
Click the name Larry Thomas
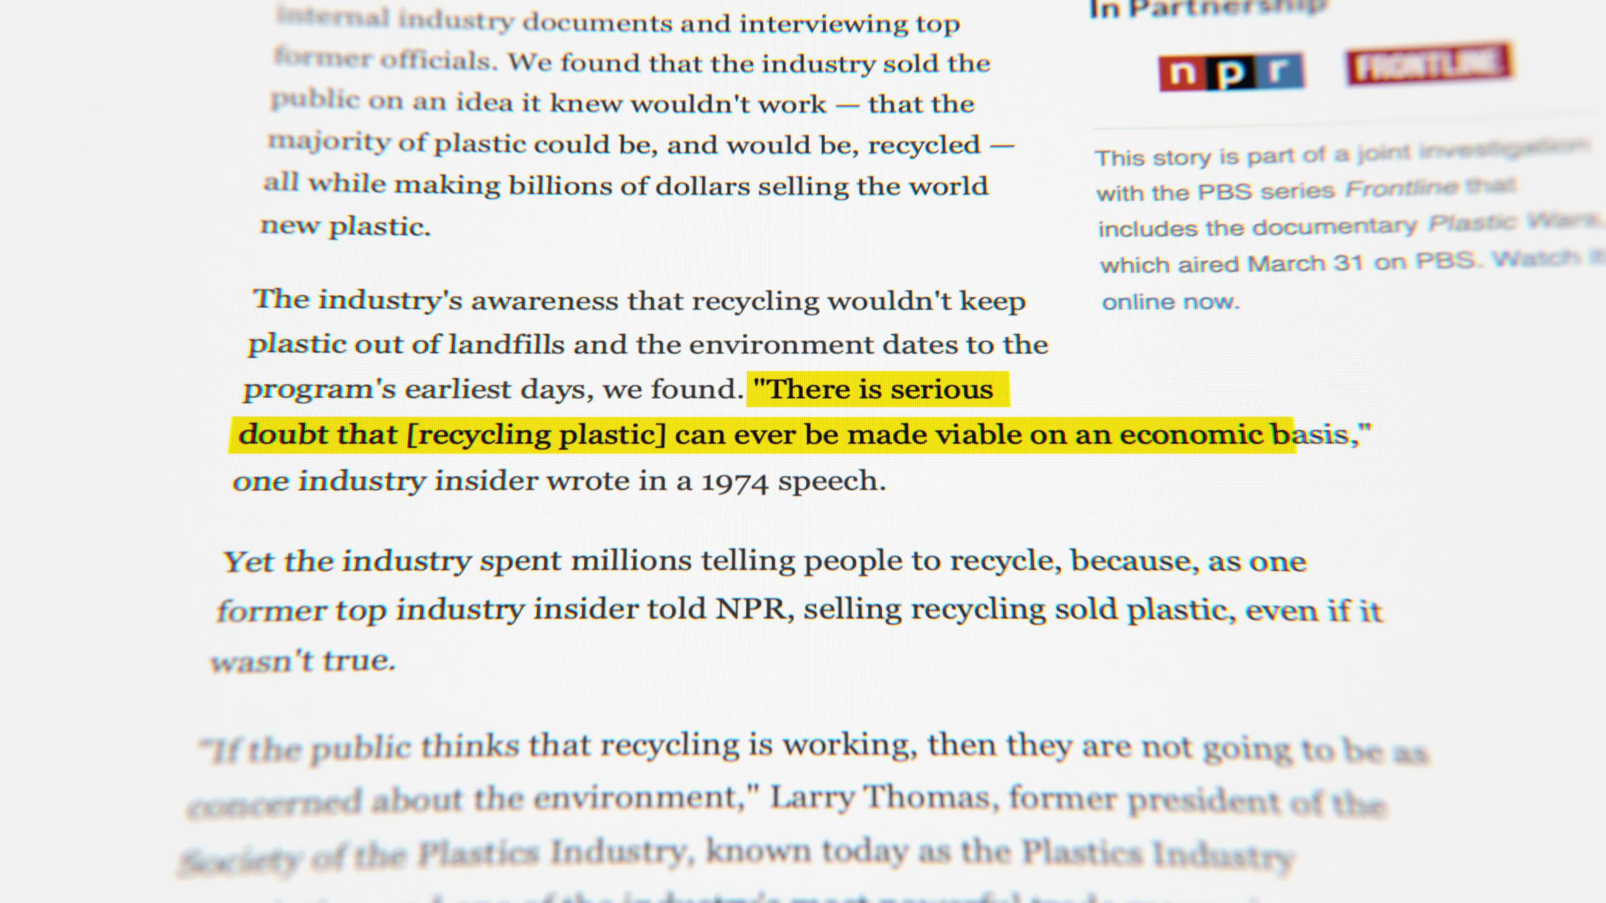coord(880,797)
